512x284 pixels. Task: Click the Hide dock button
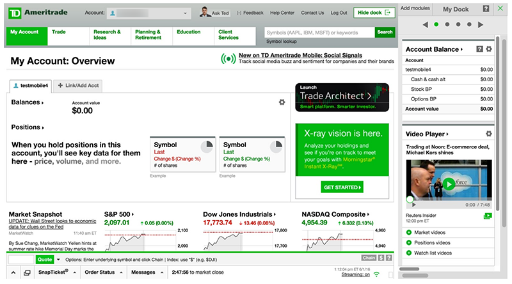tap(374, 13)
